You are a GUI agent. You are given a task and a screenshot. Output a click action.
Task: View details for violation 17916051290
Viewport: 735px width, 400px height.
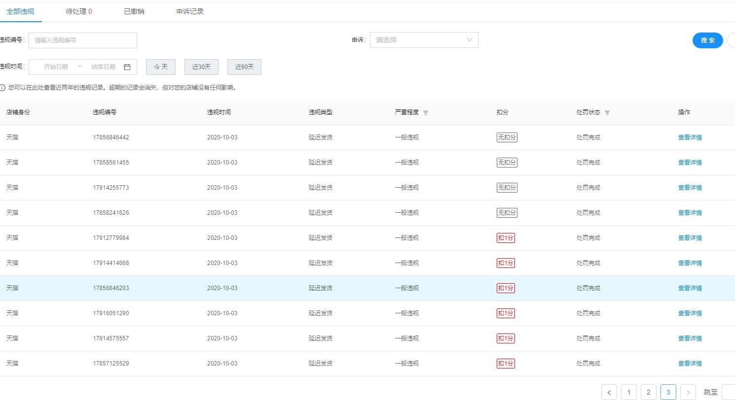(690, 313)
